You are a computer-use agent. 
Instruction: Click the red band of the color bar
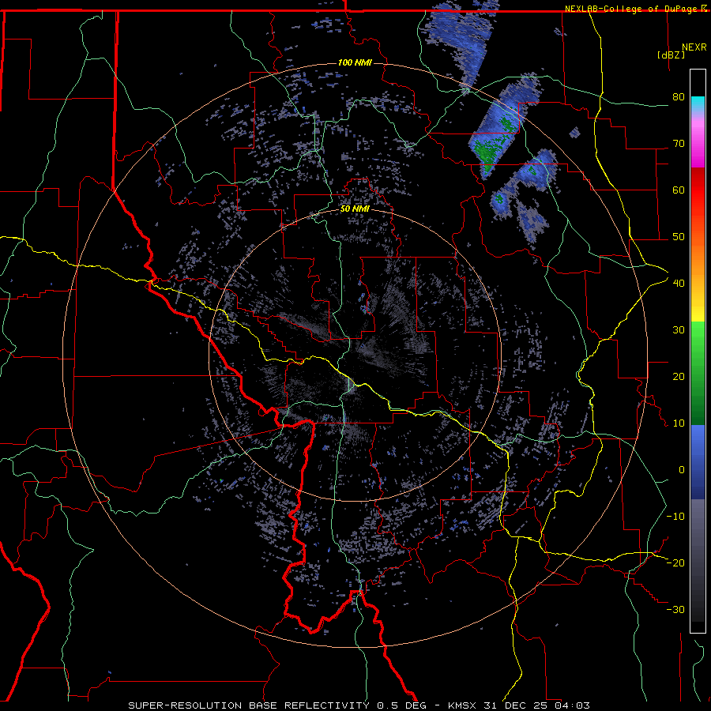pyautogui.click(x=698, y=185)
